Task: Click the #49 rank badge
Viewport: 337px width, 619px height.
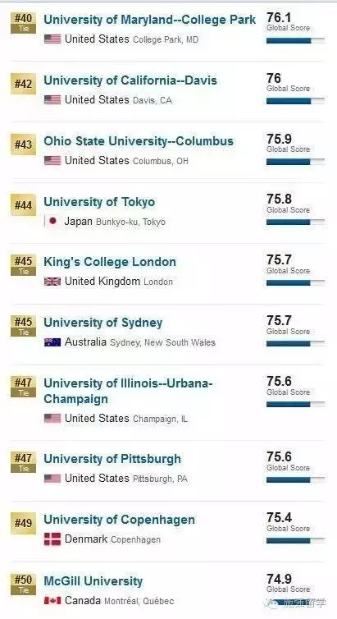Action: click(23, 523)
